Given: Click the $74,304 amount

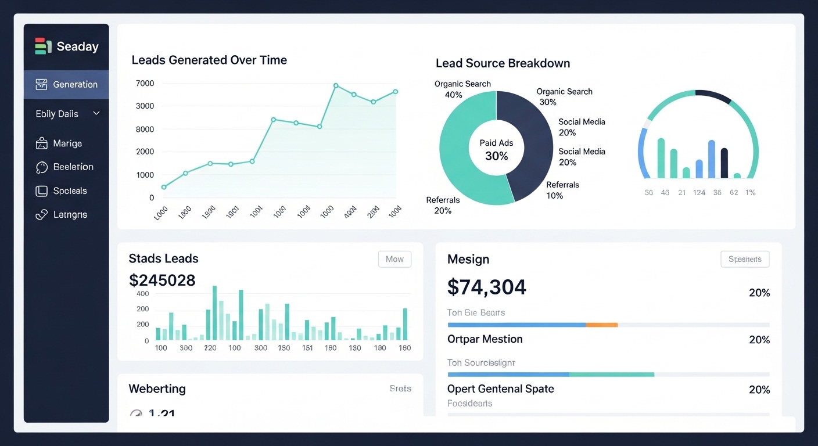Looking at the screenshot, I should coord(487,287).
